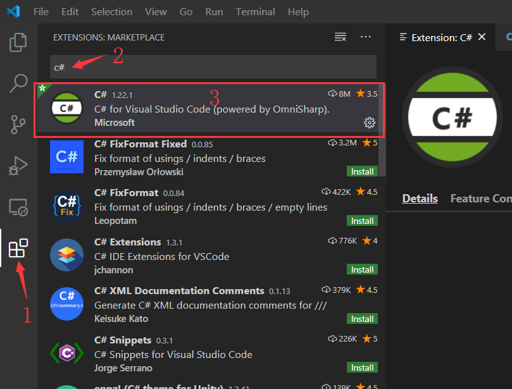The height and width of the screenshot is (389, 512).
Task: Click the C# Extensions layered icon
Action: (66, 255)
